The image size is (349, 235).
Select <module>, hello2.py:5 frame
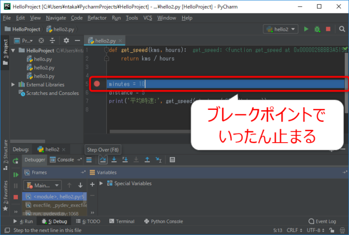(x=54, y=197)
